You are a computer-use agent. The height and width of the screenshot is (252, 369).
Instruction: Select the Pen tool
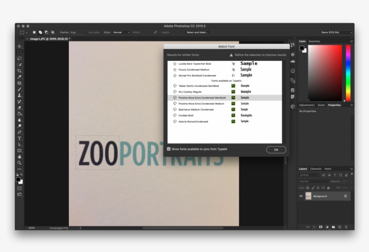click(x=19, y=132)
